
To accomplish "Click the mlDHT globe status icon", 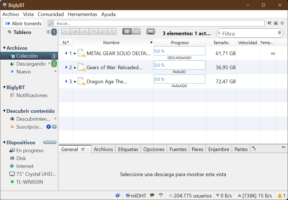I will (x=128, y=195).
